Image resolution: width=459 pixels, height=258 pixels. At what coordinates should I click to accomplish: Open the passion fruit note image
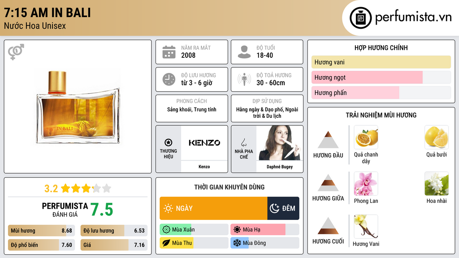pos(366,138)
